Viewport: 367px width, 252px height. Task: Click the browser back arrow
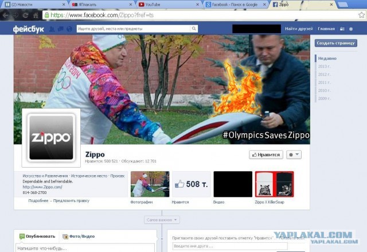pyautogui.click(x=5, y=15)
